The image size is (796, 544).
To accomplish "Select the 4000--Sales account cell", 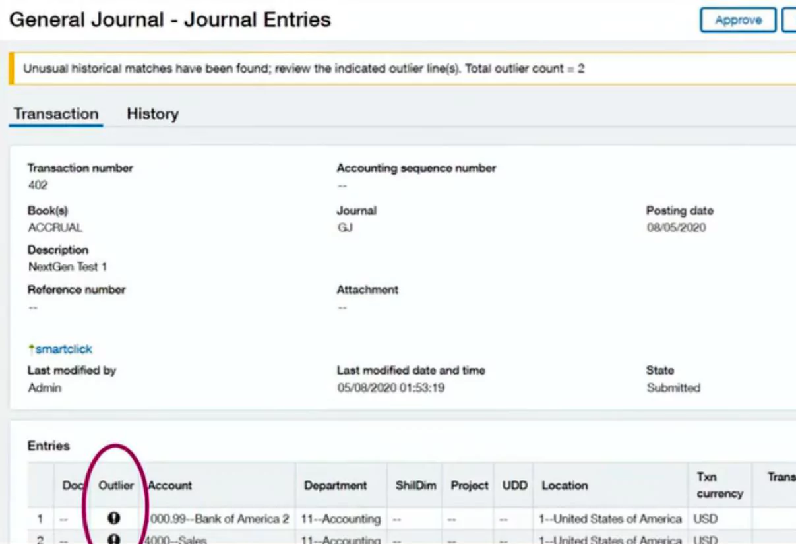I will pos(220,539).
